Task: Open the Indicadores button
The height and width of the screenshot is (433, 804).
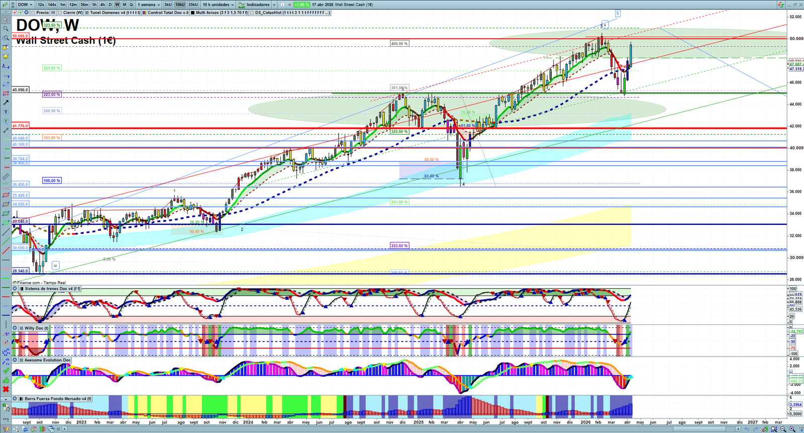Action: click(254, 5)
